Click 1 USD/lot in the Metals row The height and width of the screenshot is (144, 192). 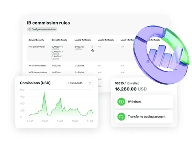56,66
